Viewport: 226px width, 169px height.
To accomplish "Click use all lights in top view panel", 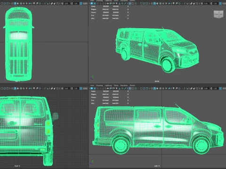I will pyautogui.click(x=26, y=3).
